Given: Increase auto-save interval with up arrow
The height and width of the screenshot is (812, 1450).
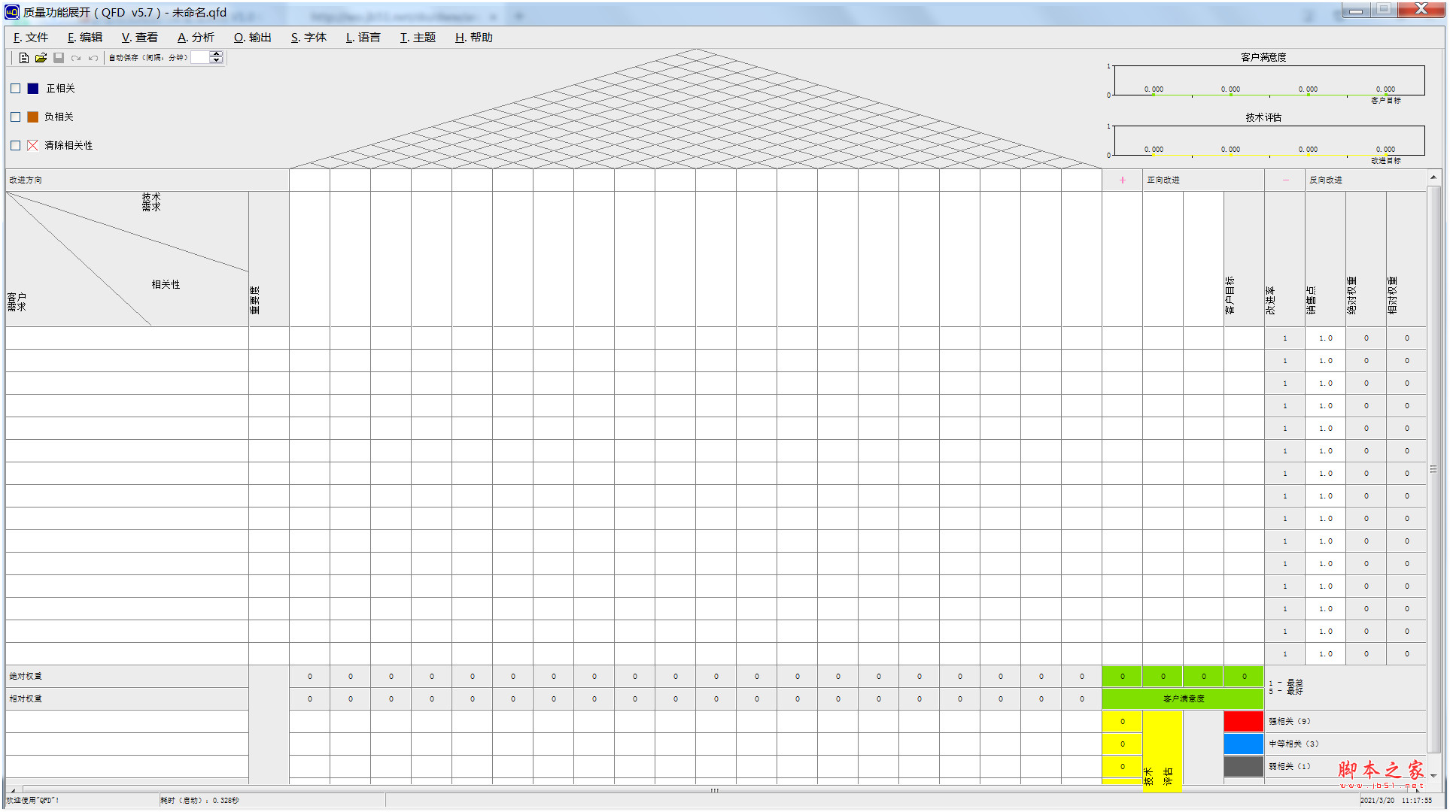Looking at the screenshot, I should (217, 54).
